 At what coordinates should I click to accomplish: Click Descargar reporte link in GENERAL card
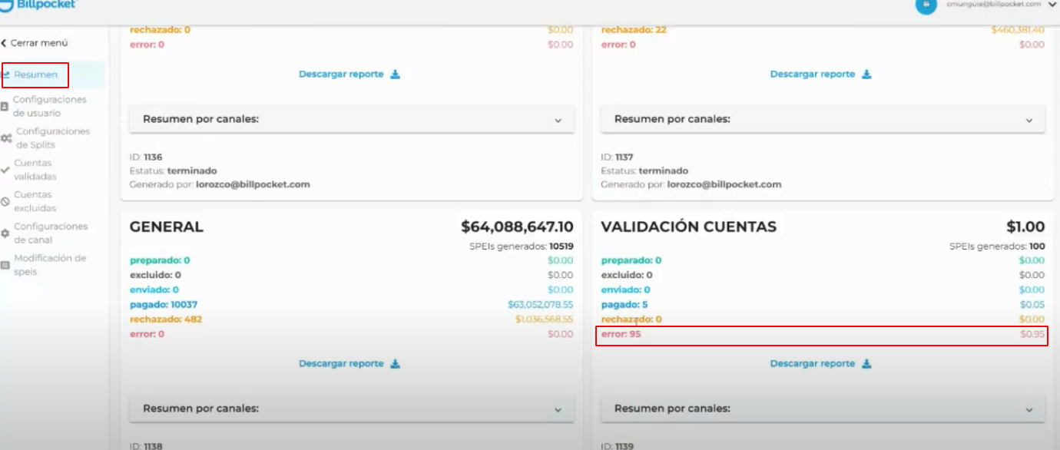pyautogui.click(x=341, y=364)
